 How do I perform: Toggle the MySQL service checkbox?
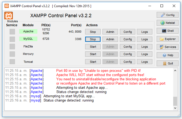click(x=12, y=39)
